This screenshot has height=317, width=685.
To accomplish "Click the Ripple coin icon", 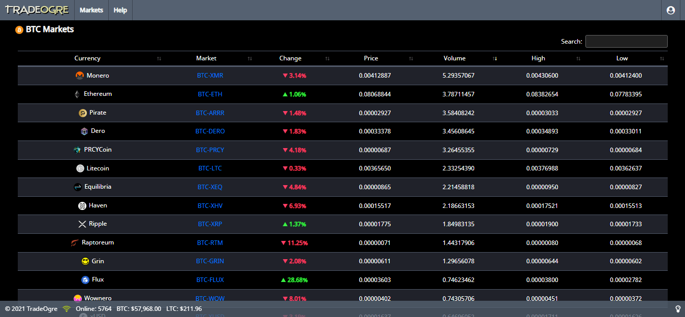I will point(82,224).
